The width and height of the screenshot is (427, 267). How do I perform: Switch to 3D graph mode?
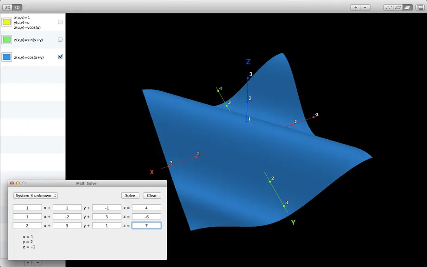17,7
